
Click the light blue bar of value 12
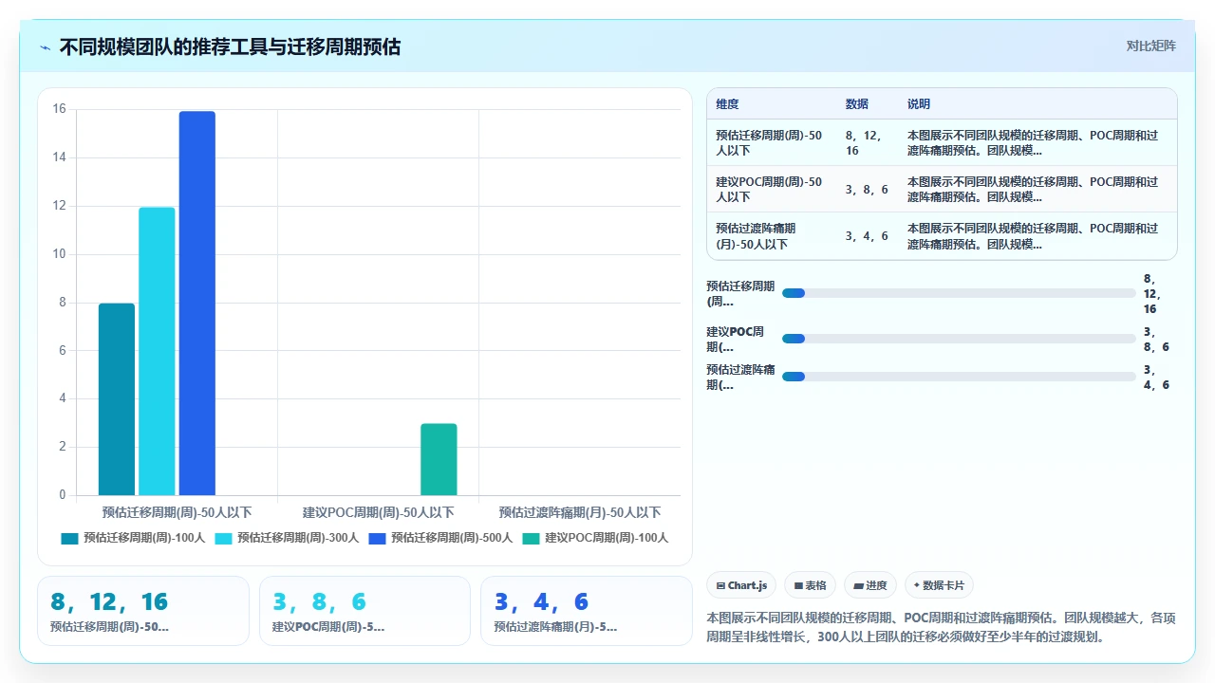pyautogui.click(x=157, y=351)
